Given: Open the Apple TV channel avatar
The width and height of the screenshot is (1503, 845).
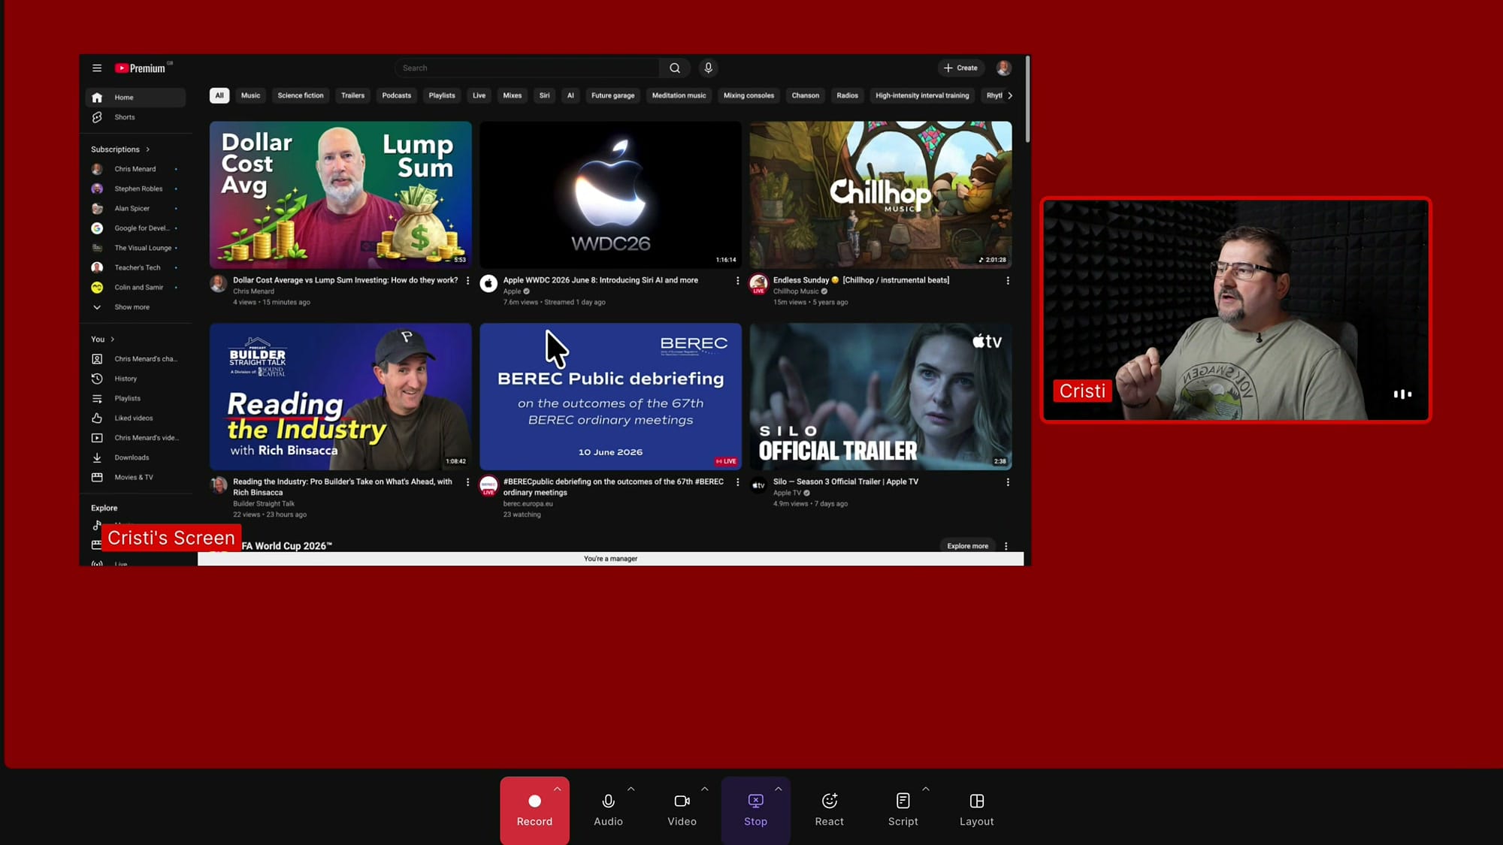Looking at the screenshot, I should pos(758,485).
